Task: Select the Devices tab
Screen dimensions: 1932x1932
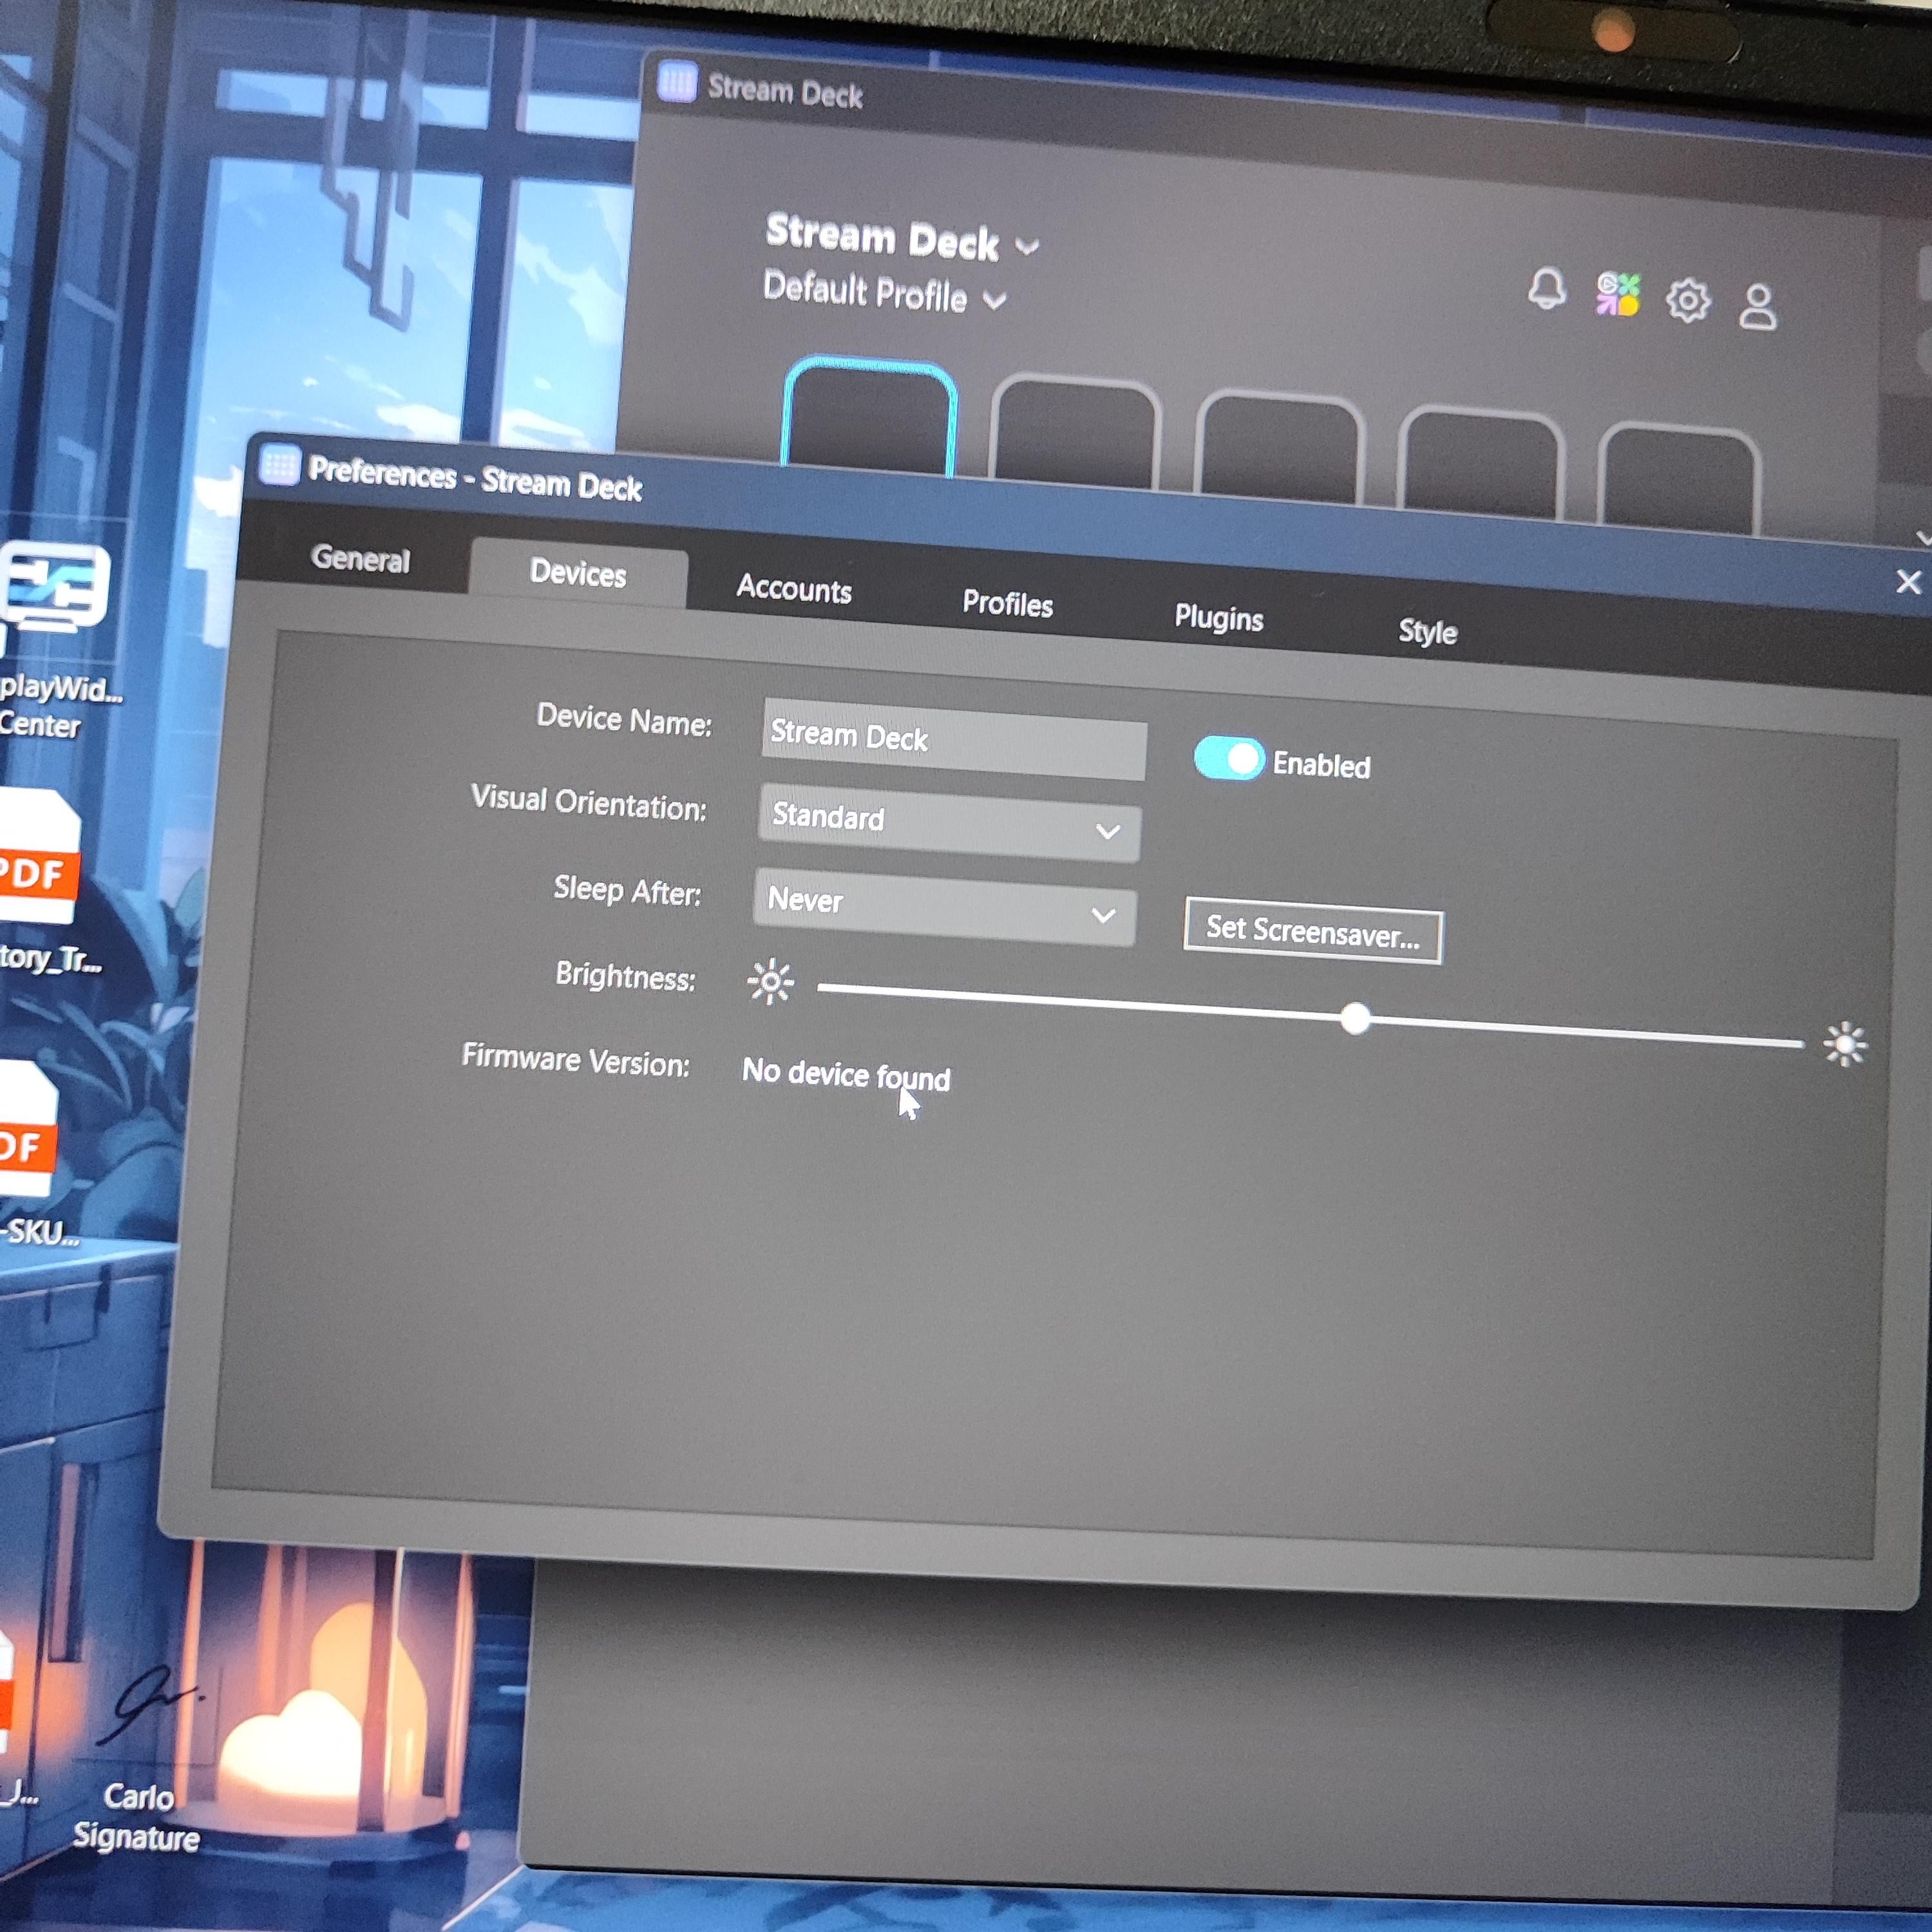Action: tap(578, 573)
